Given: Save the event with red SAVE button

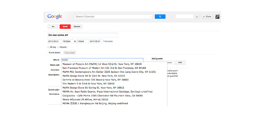Looking at the screenshot, I should (65, 27).
